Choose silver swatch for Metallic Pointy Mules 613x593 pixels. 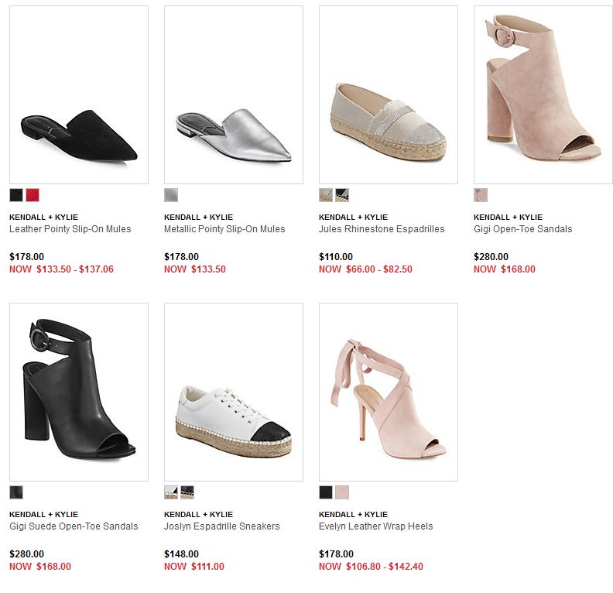coord(171,195)
